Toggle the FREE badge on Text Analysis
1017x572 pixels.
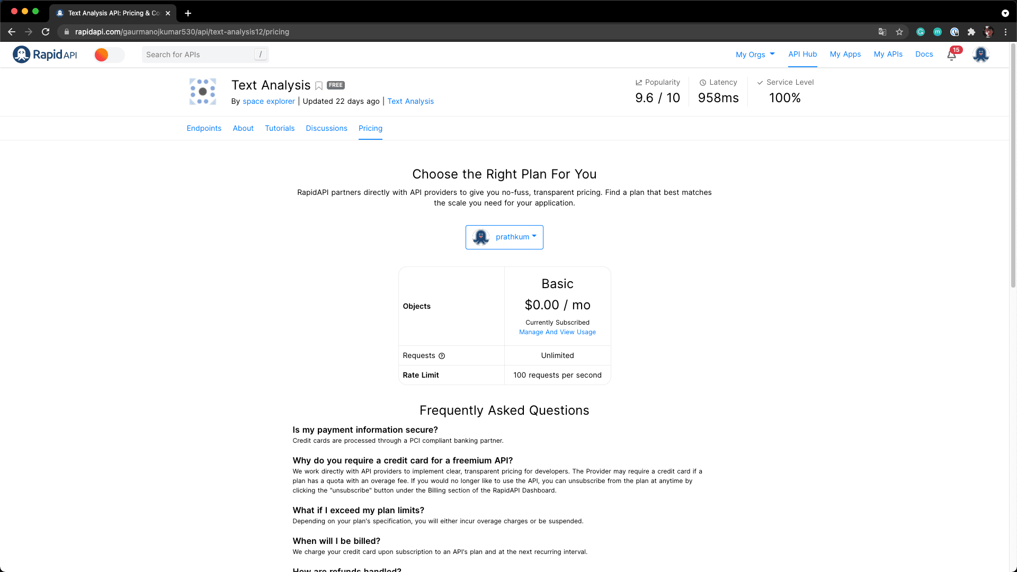(x=335, y=85)
